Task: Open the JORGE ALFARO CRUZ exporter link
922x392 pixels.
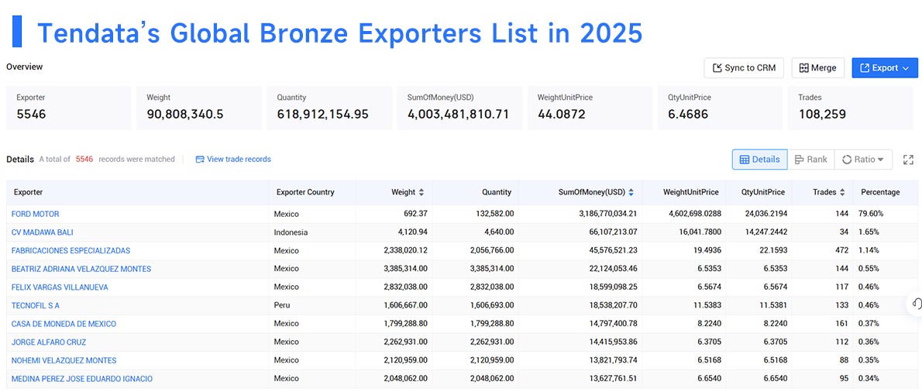Action: pyautogui.click(x=50, y=342)
